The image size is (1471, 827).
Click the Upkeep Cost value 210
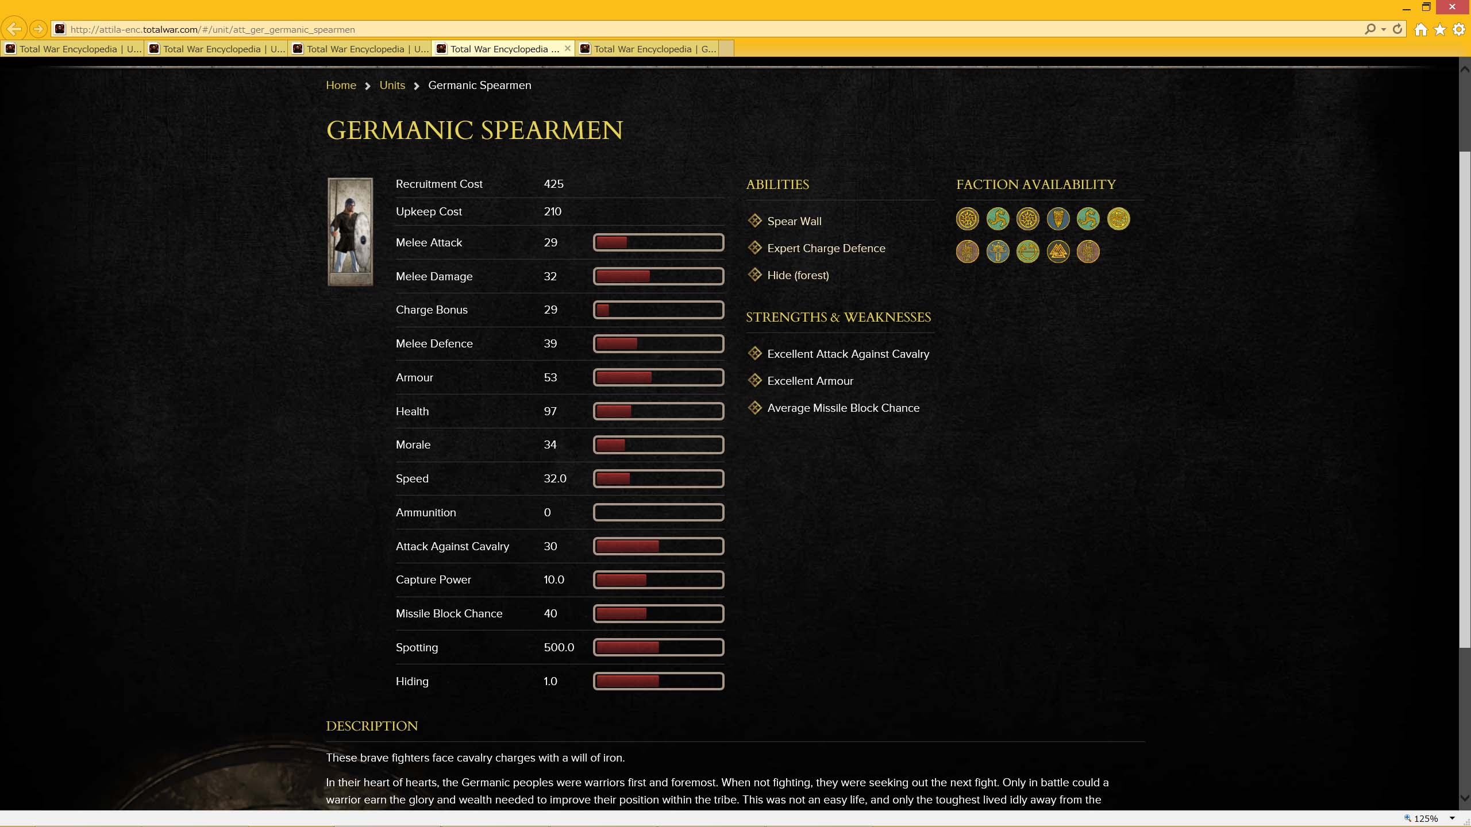point(552,211)
